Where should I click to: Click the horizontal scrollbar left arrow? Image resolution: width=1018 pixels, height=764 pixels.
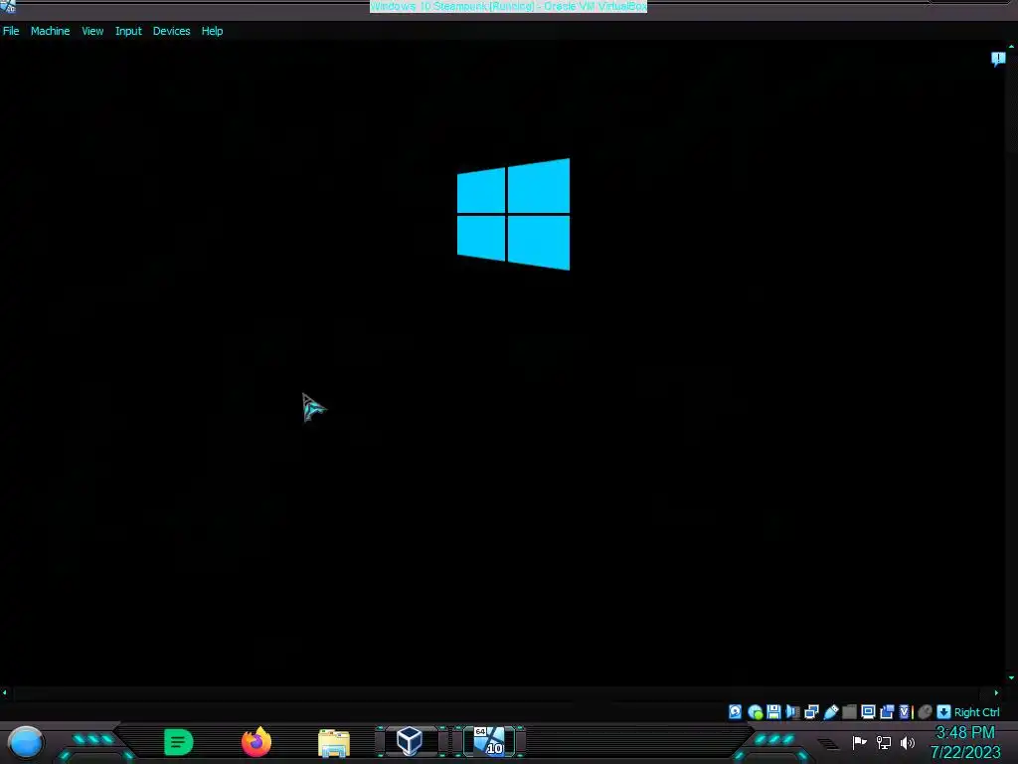pos(5,693)
